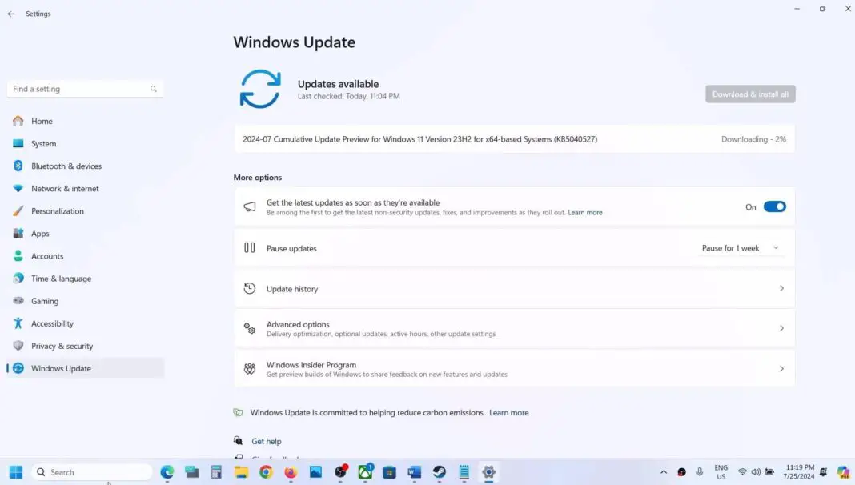This screenshot has width=855, height=485.
Task: Open the Gaming settings icon in sidebar
Action: pos(20,301)
